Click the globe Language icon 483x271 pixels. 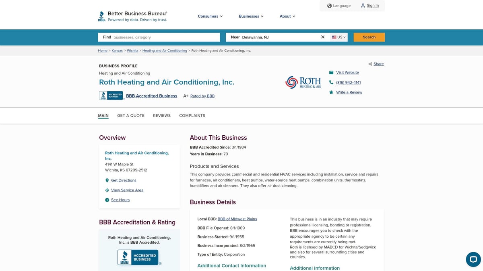click(329, 6)
